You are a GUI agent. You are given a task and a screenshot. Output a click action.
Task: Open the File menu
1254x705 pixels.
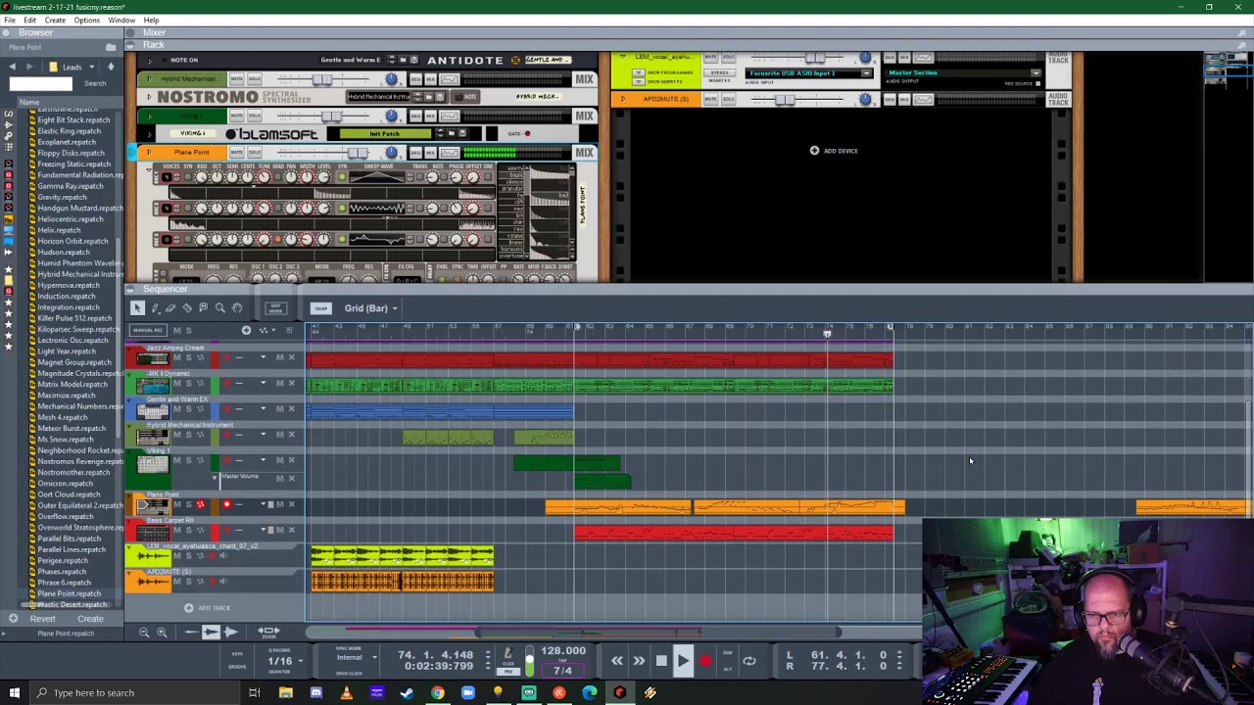pos(9,20)
